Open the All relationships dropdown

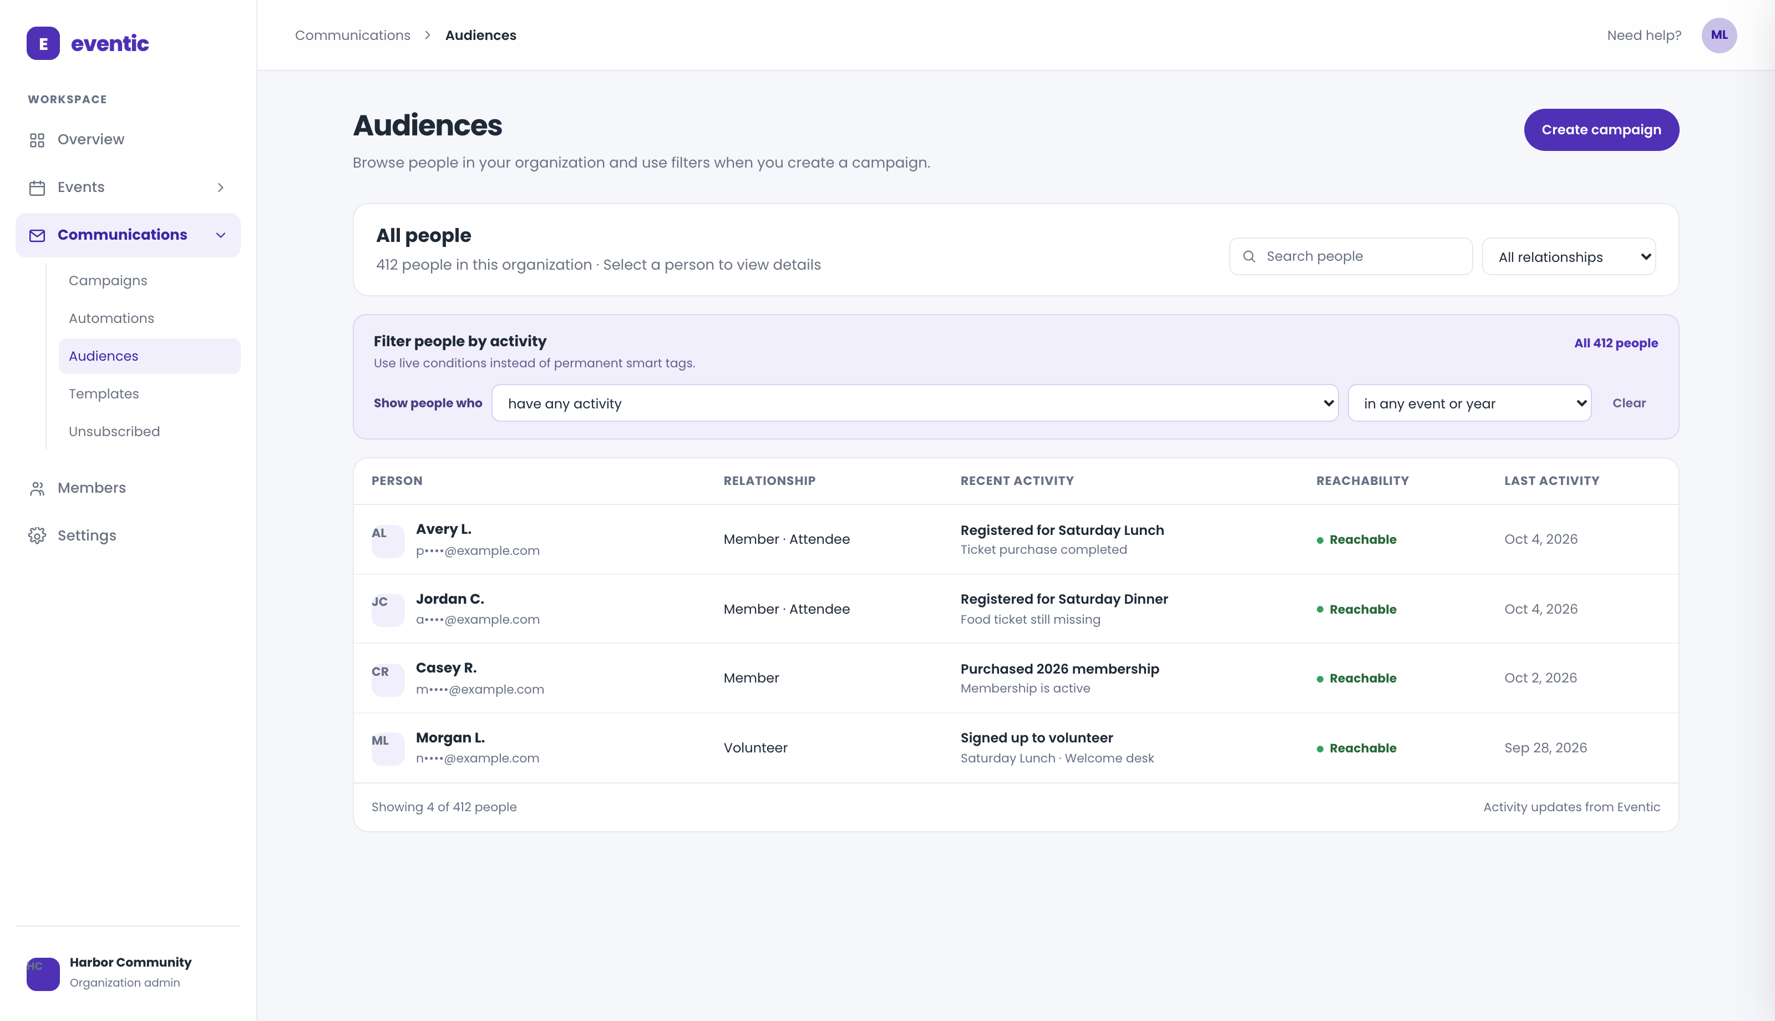click(x=1569, y=257)
